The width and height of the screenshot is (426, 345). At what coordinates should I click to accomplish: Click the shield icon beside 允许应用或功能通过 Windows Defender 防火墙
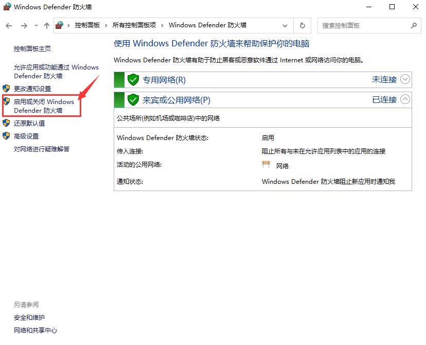tap(6, 67)
